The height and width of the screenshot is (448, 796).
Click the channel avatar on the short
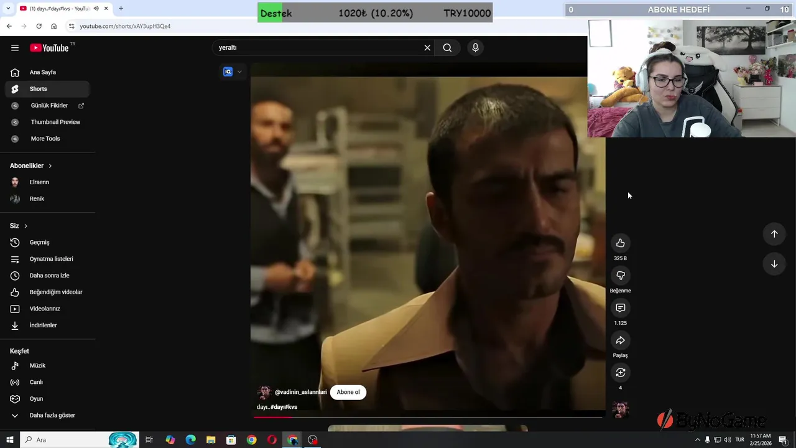pos(264,392)
